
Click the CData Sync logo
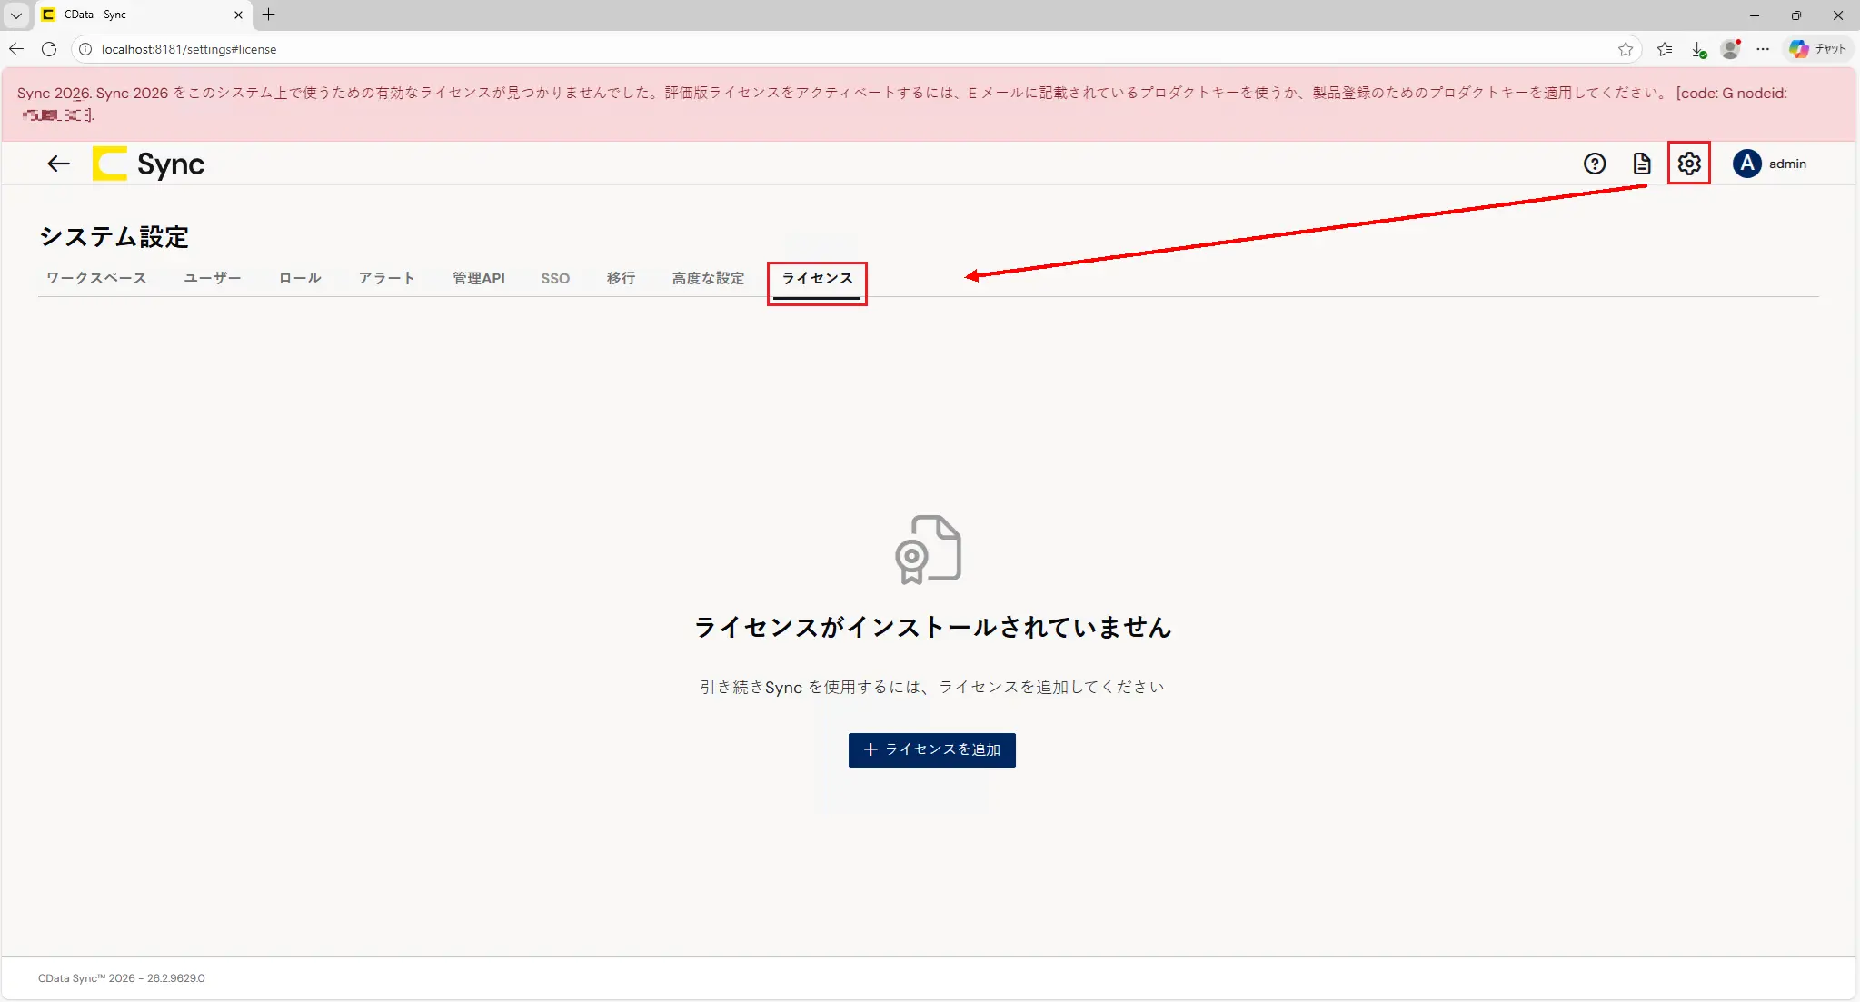[149, 164]
